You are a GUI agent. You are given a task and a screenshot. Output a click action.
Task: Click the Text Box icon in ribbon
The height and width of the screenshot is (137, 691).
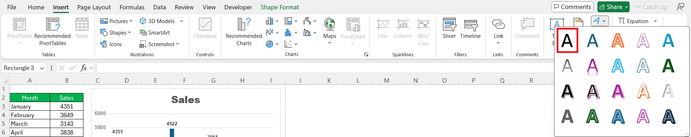pos(556,24)
